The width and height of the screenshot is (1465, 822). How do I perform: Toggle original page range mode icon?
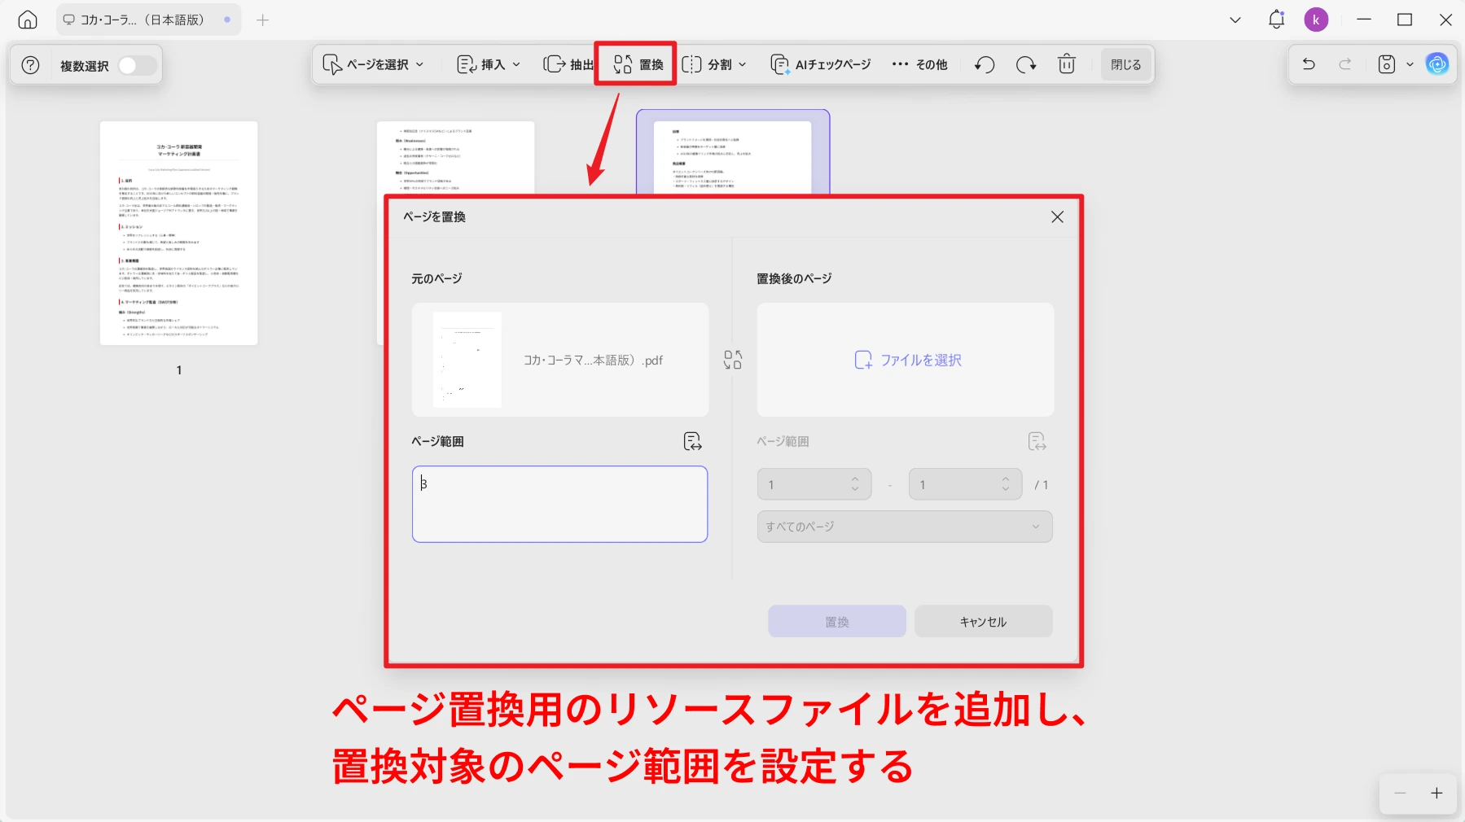pyautogui.click(x=692, y=441)
